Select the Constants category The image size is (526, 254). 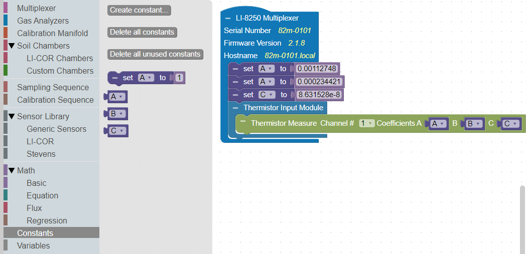coord(51,233)
